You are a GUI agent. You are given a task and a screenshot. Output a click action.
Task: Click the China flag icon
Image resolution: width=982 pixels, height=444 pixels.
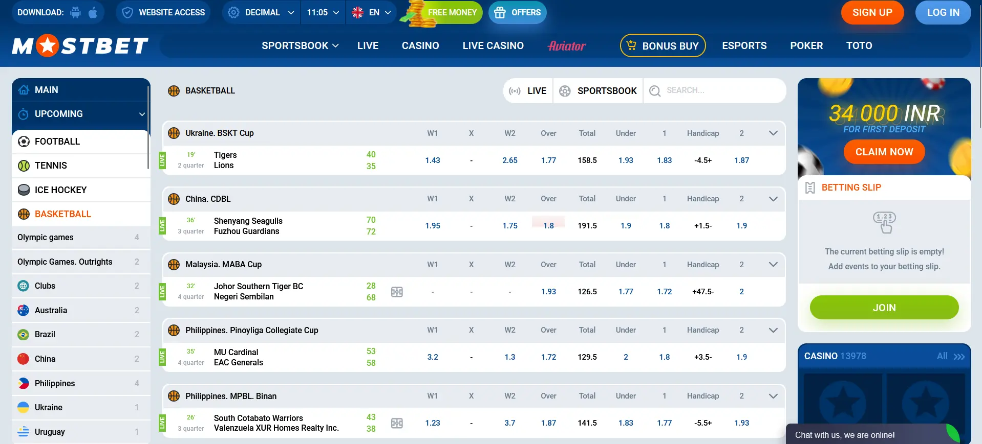point(24,359)
